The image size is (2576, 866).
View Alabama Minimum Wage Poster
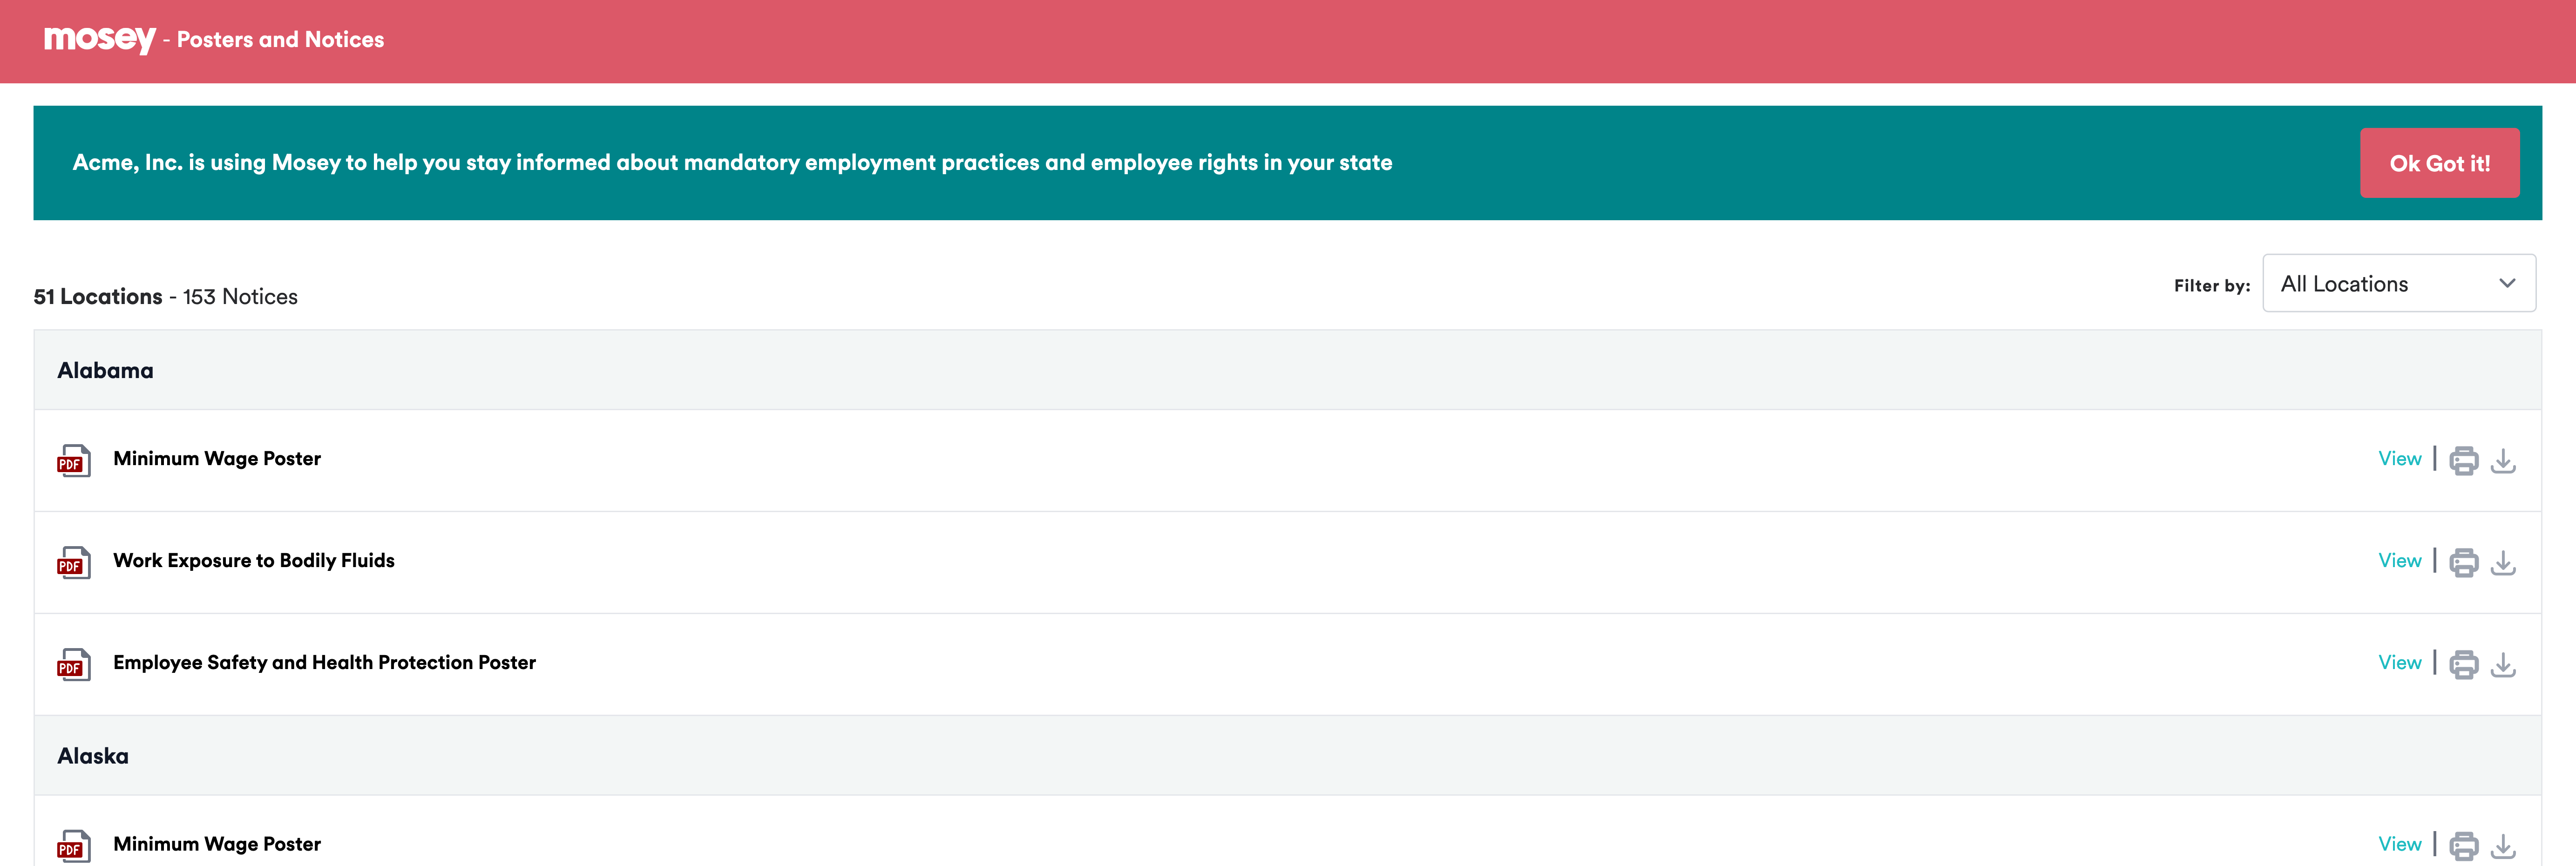pos(2399,459)
